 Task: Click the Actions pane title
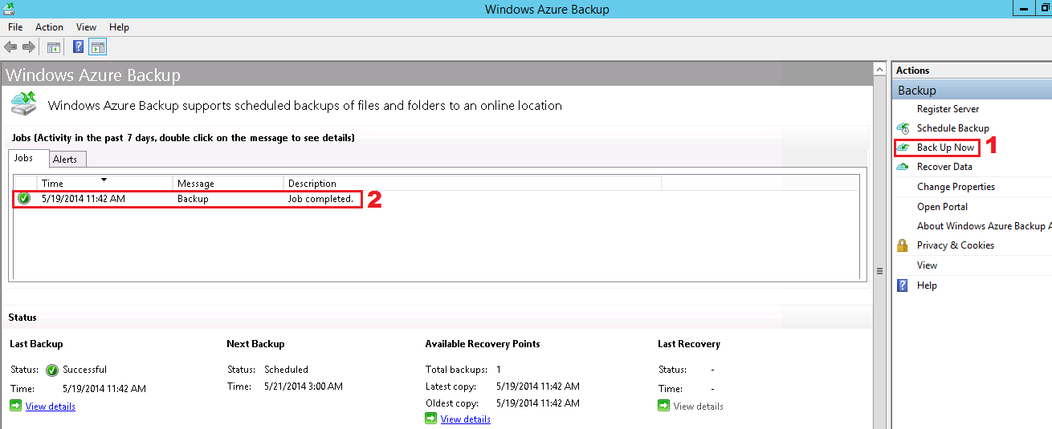(x=912, y=71)
